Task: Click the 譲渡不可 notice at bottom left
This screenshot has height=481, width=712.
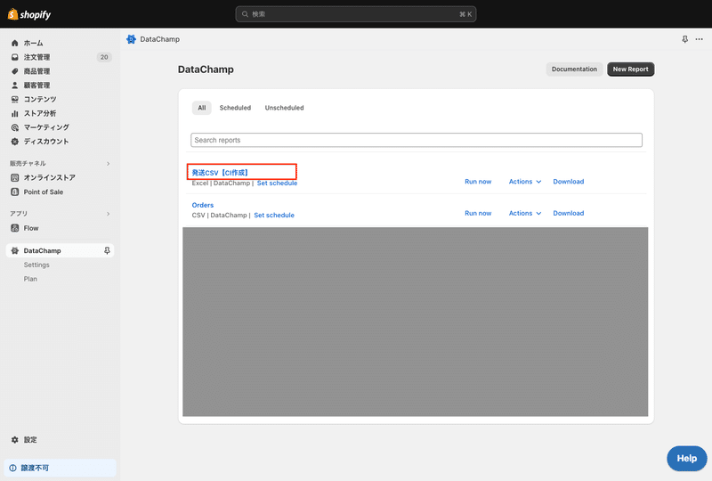Action: point(60,468)
